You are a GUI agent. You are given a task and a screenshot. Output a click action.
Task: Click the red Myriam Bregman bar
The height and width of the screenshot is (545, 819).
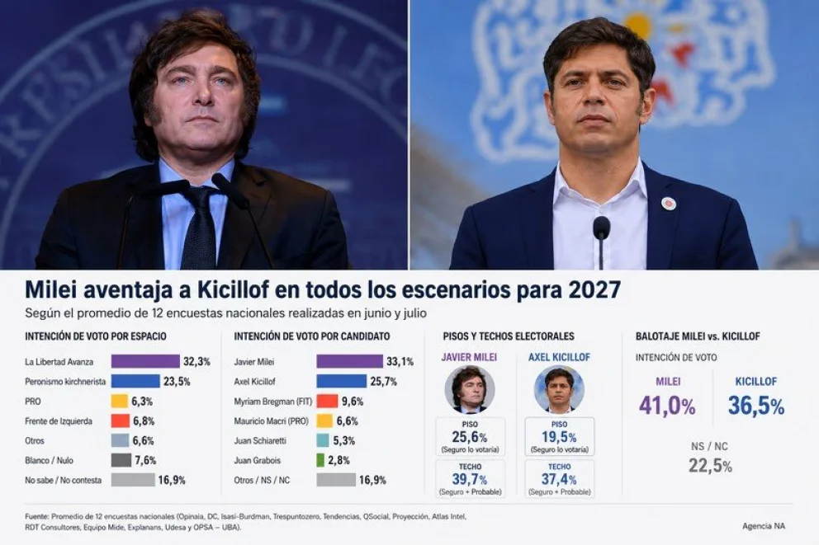328,401
